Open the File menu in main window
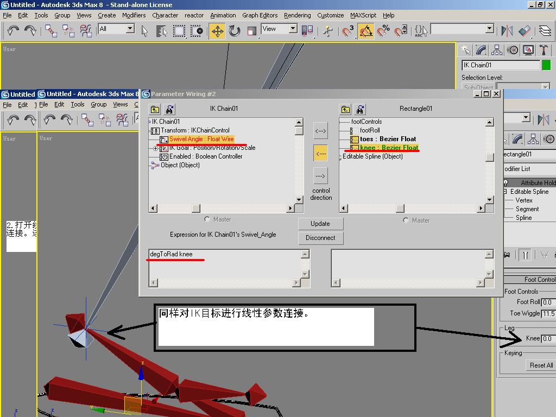 [7, 15]
